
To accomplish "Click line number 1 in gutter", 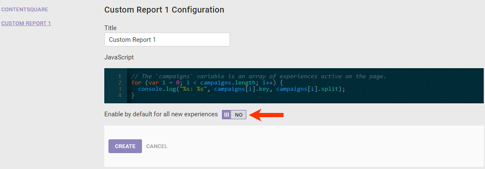I will (x=120, y=77).
